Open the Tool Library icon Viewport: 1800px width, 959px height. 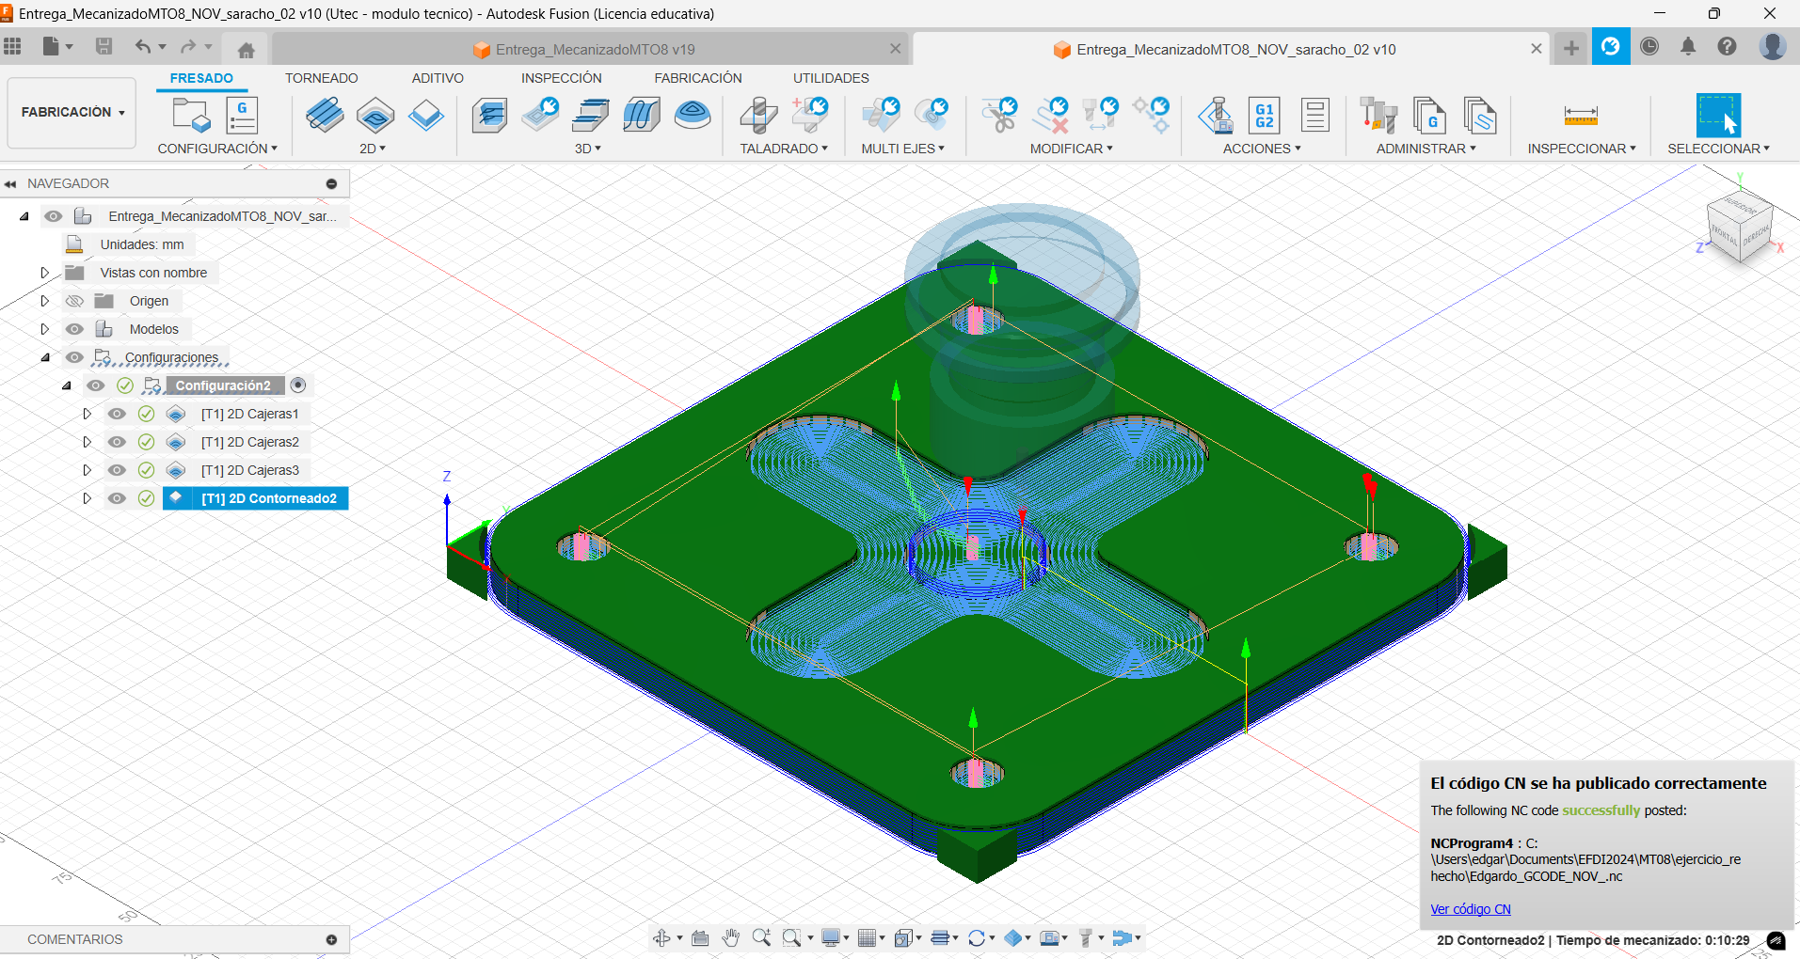[x=1378, y=116]
